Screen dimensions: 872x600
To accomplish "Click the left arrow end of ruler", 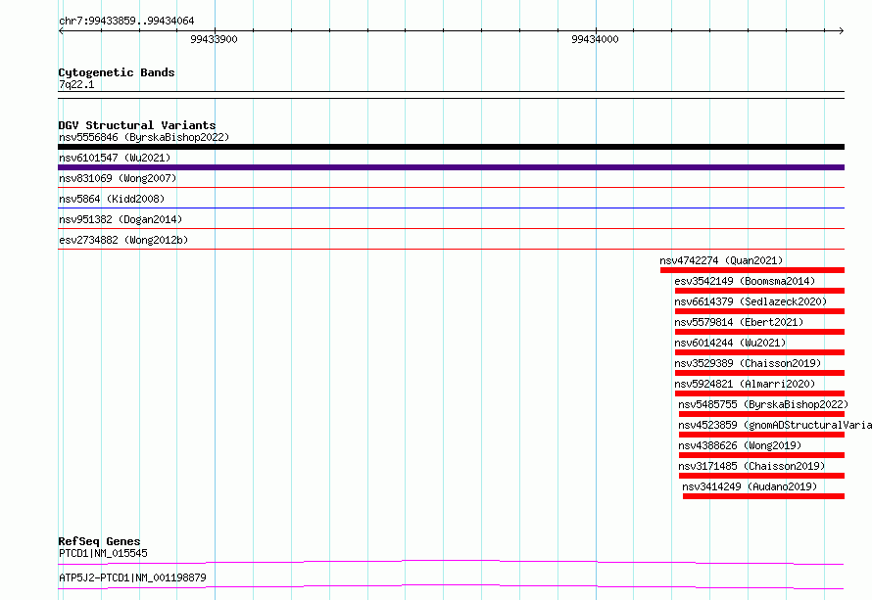I will (x=61, y=31).
